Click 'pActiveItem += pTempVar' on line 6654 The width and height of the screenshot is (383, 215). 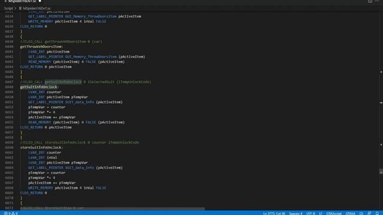click(52, 117)
